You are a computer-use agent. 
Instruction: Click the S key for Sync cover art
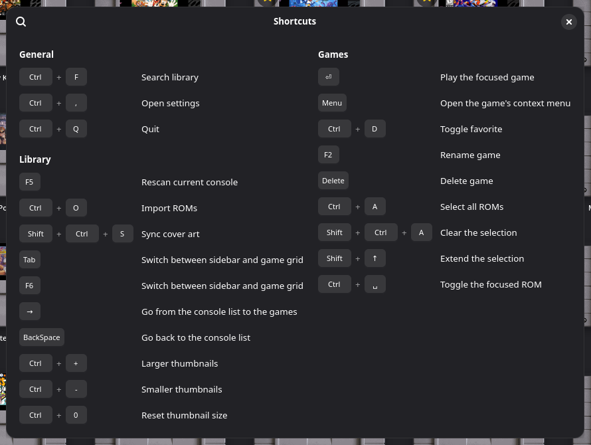point(122,233)
